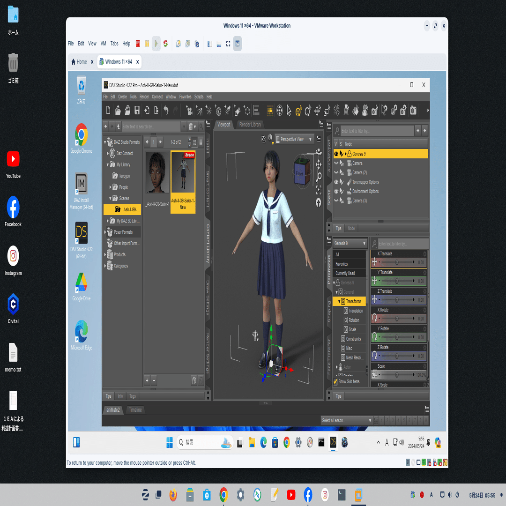Viewport: 506px width, 506px height.
Task: Click the green play button in VMware's toolbar
Action: [x=156, y=44]
